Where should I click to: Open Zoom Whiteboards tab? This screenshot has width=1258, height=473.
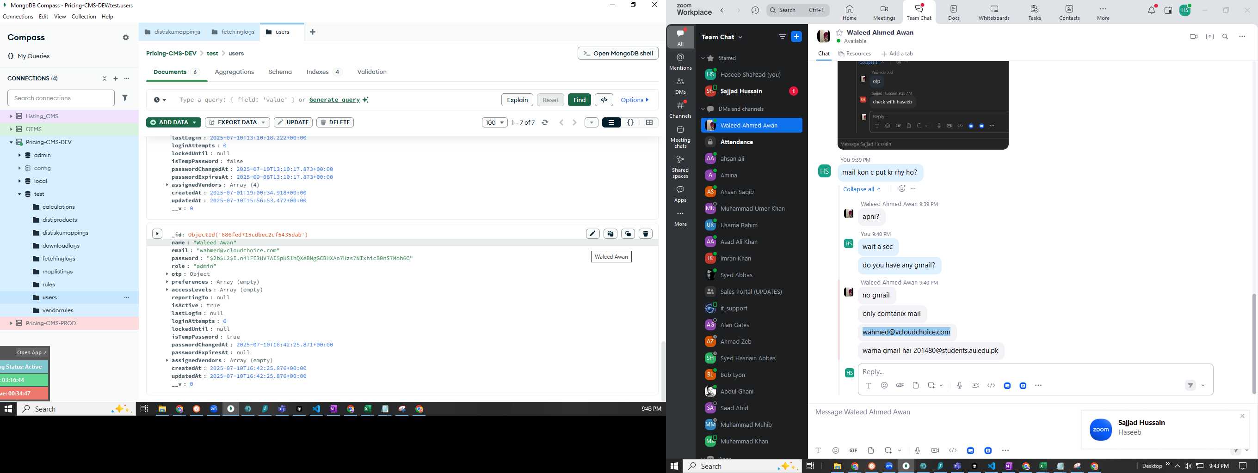click(x=994, y=13)
